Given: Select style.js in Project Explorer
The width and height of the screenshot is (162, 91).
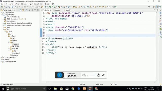Looking at the screenshot, I should pos(16,44).
